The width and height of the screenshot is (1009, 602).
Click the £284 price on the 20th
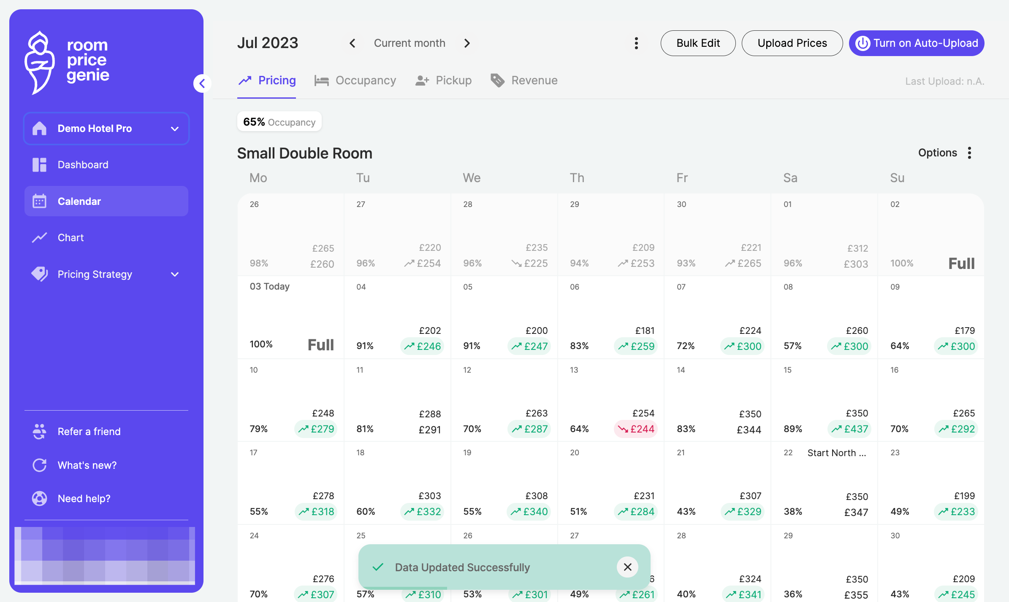pos(636,512)
